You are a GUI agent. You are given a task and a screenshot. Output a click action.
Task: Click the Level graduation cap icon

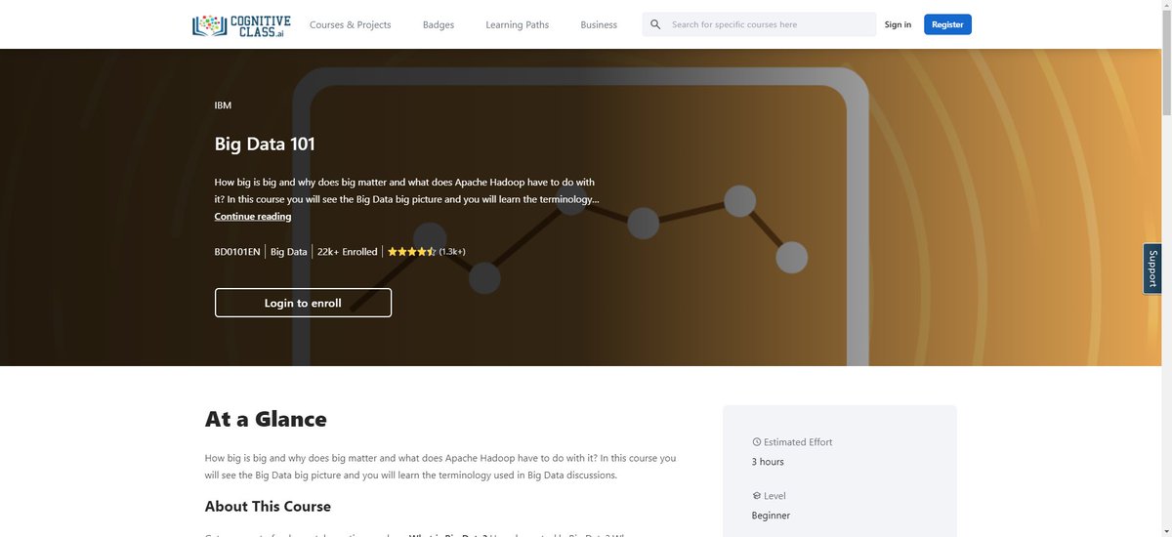tap(757, 496)
